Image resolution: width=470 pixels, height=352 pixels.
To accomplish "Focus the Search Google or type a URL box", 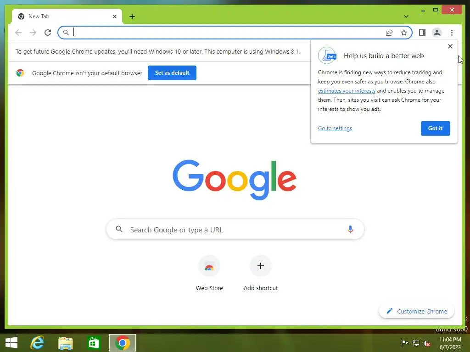I will (x=235, y=229).
